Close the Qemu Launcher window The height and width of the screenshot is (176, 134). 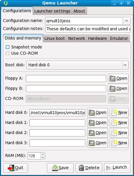coord(128,4)
